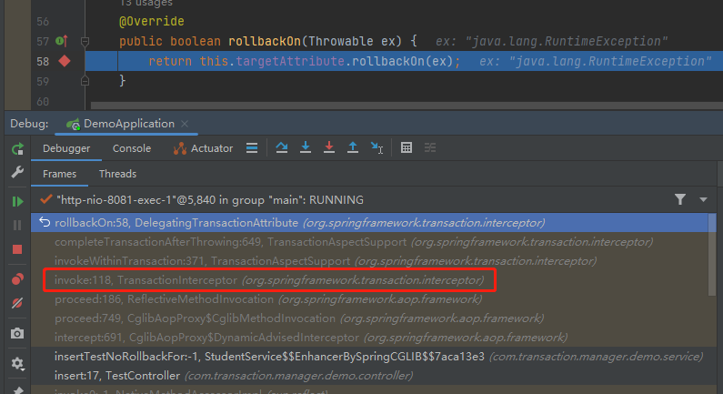
Task: Click the editor horizontal scrollbar
Action: pos(407,106)
